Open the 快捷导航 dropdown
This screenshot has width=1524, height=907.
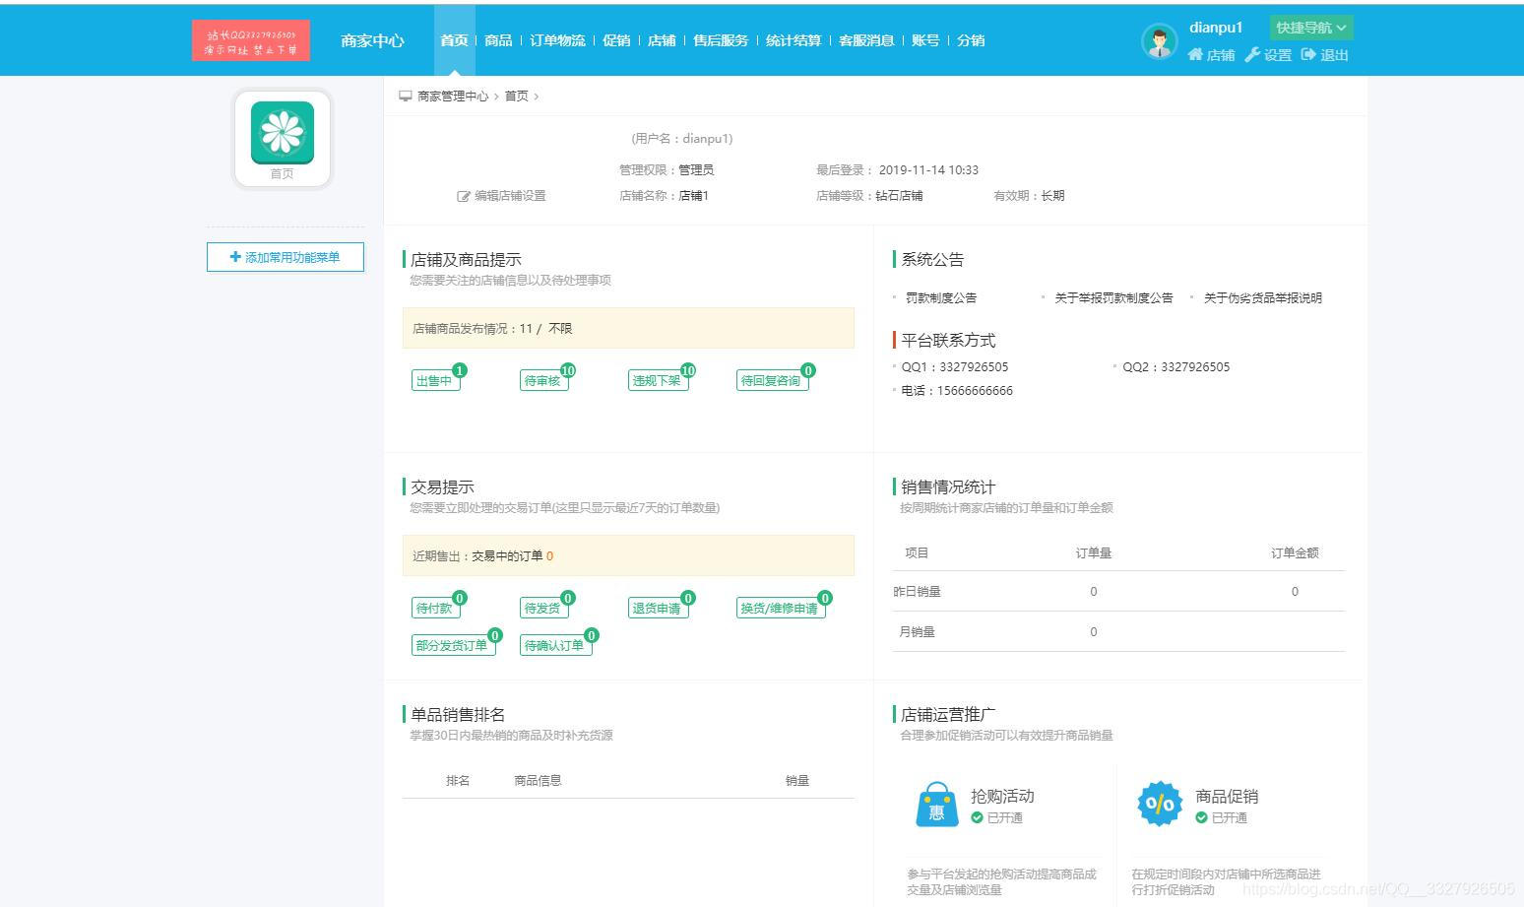[1309, 28]
